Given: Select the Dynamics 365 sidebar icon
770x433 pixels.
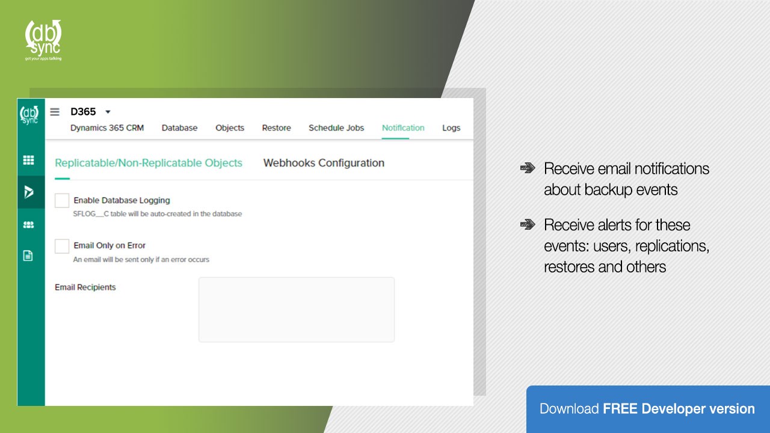Looking at the screenshot, I should 29,192.
